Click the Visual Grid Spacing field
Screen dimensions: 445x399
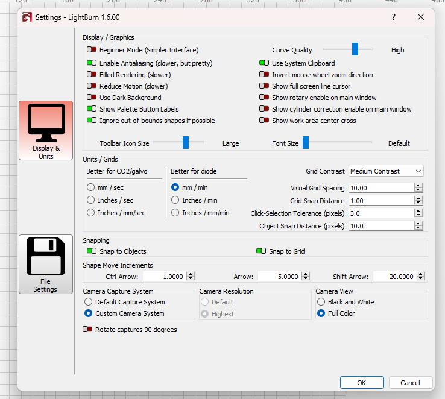[381, 188]
